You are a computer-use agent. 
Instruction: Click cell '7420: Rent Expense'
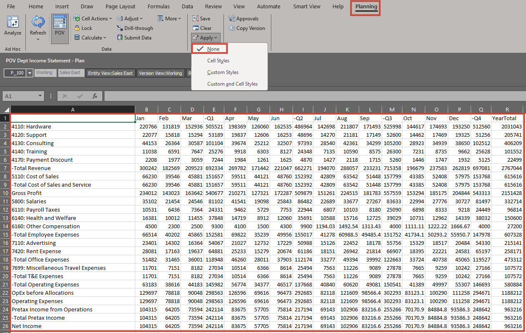pos(73,251)
